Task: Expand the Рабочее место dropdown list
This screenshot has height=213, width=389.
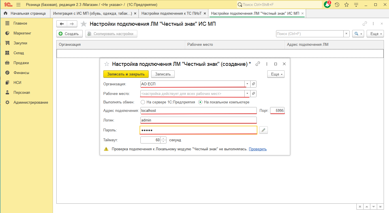Action: (247, 93)
